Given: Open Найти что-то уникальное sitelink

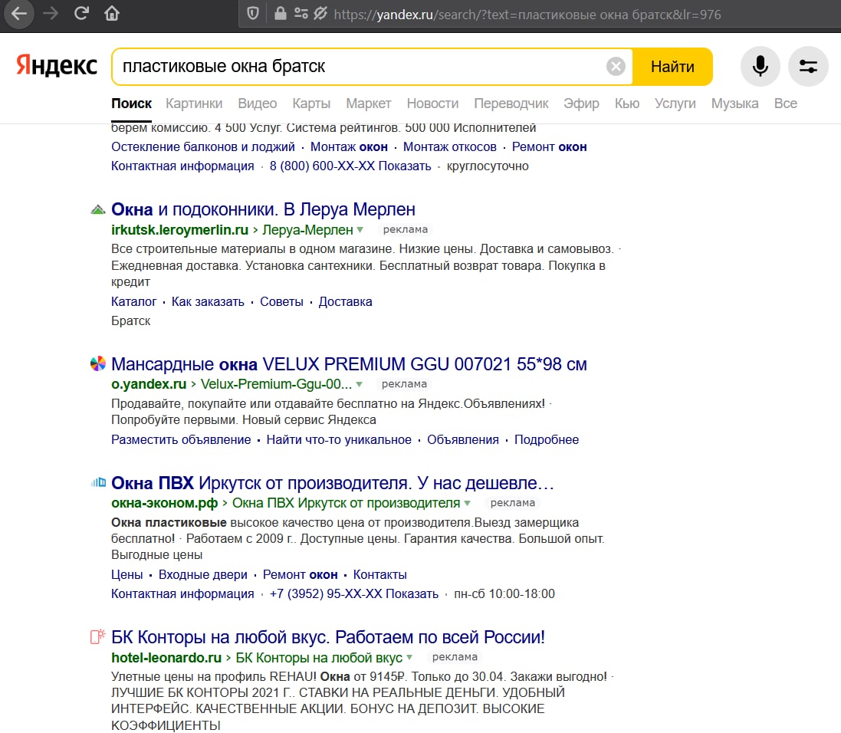Looking at the screenshot, I should point(339,439).
